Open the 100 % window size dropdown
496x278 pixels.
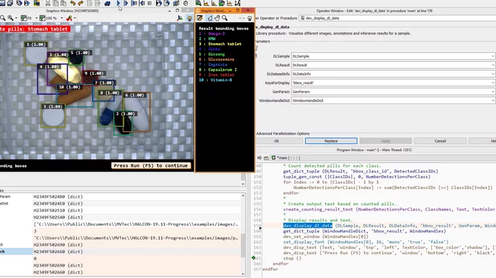pyautogui.click(x=61, y=18)
